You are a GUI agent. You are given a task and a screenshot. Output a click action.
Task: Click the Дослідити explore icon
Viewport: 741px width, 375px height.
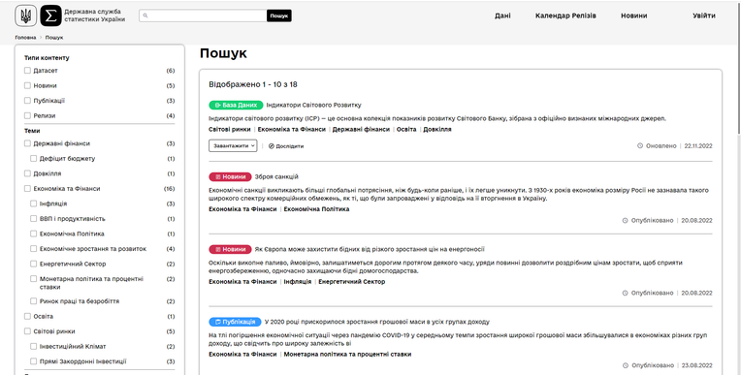point(272,146)
